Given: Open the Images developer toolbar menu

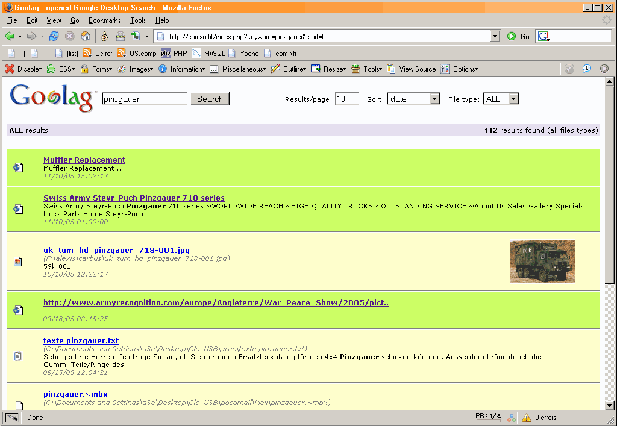Looking at the screenshot, I should click(135, 69).
